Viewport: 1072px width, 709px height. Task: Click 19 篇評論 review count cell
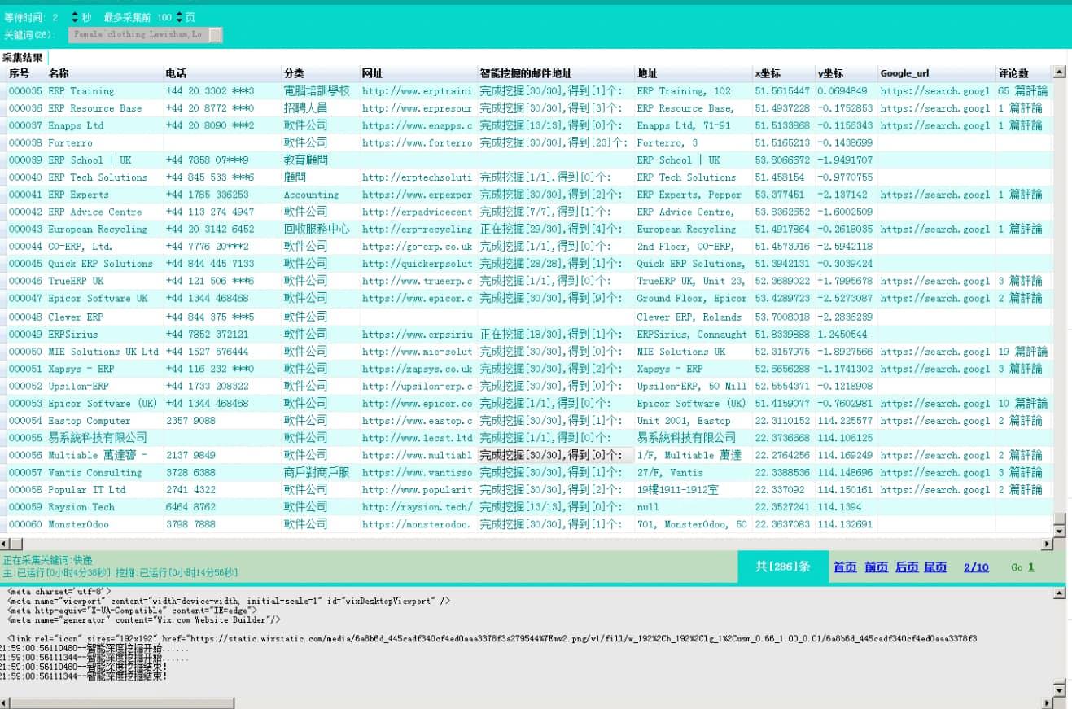pos(1022,351)
